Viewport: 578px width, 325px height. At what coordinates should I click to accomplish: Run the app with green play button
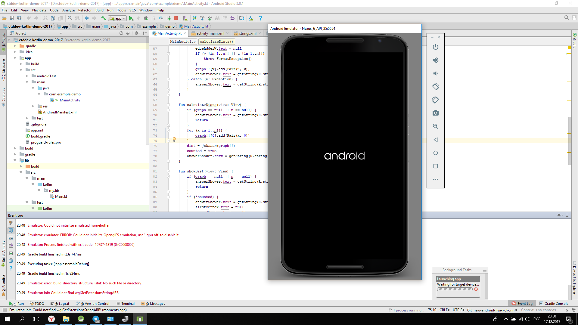[131, 18]
